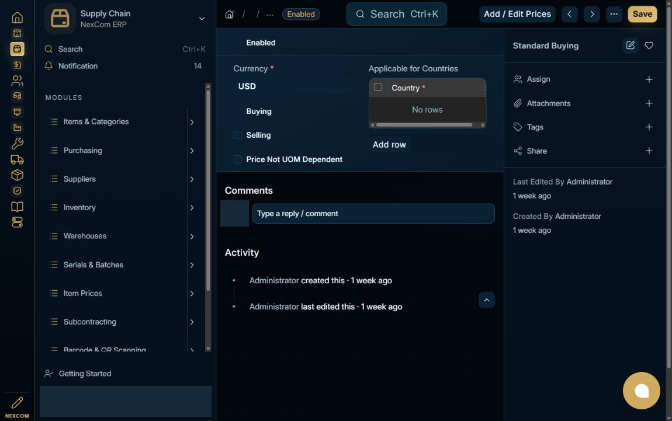This screenshot has width=672, height=421.
Task: Open the users/people icon in the left rail
Action: pyautogui.click(x=17, y=81)
